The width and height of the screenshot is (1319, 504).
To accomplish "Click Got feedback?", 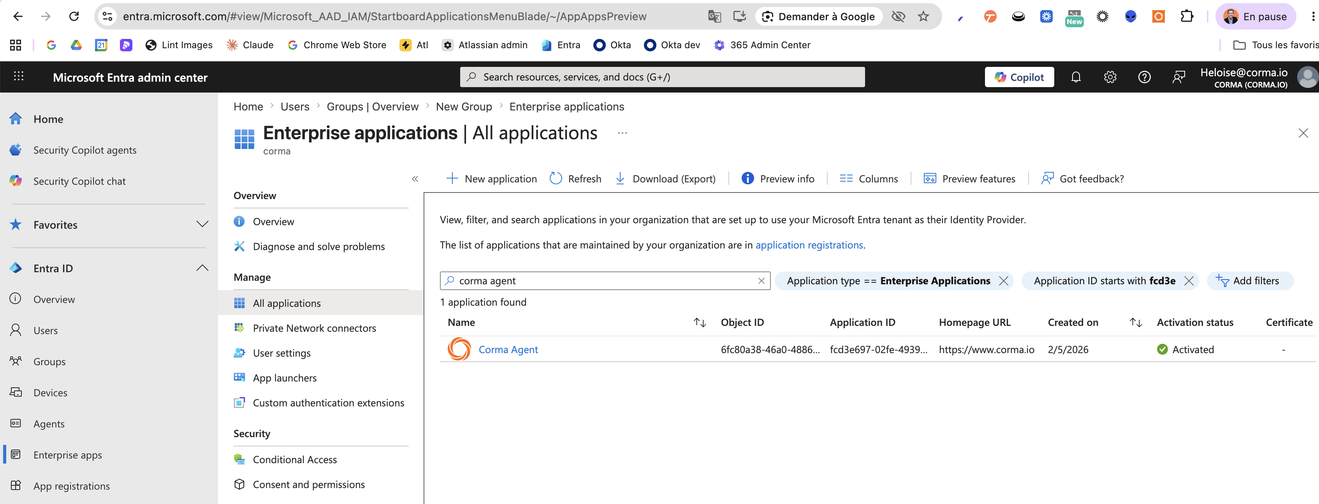I will point(1082,179).
